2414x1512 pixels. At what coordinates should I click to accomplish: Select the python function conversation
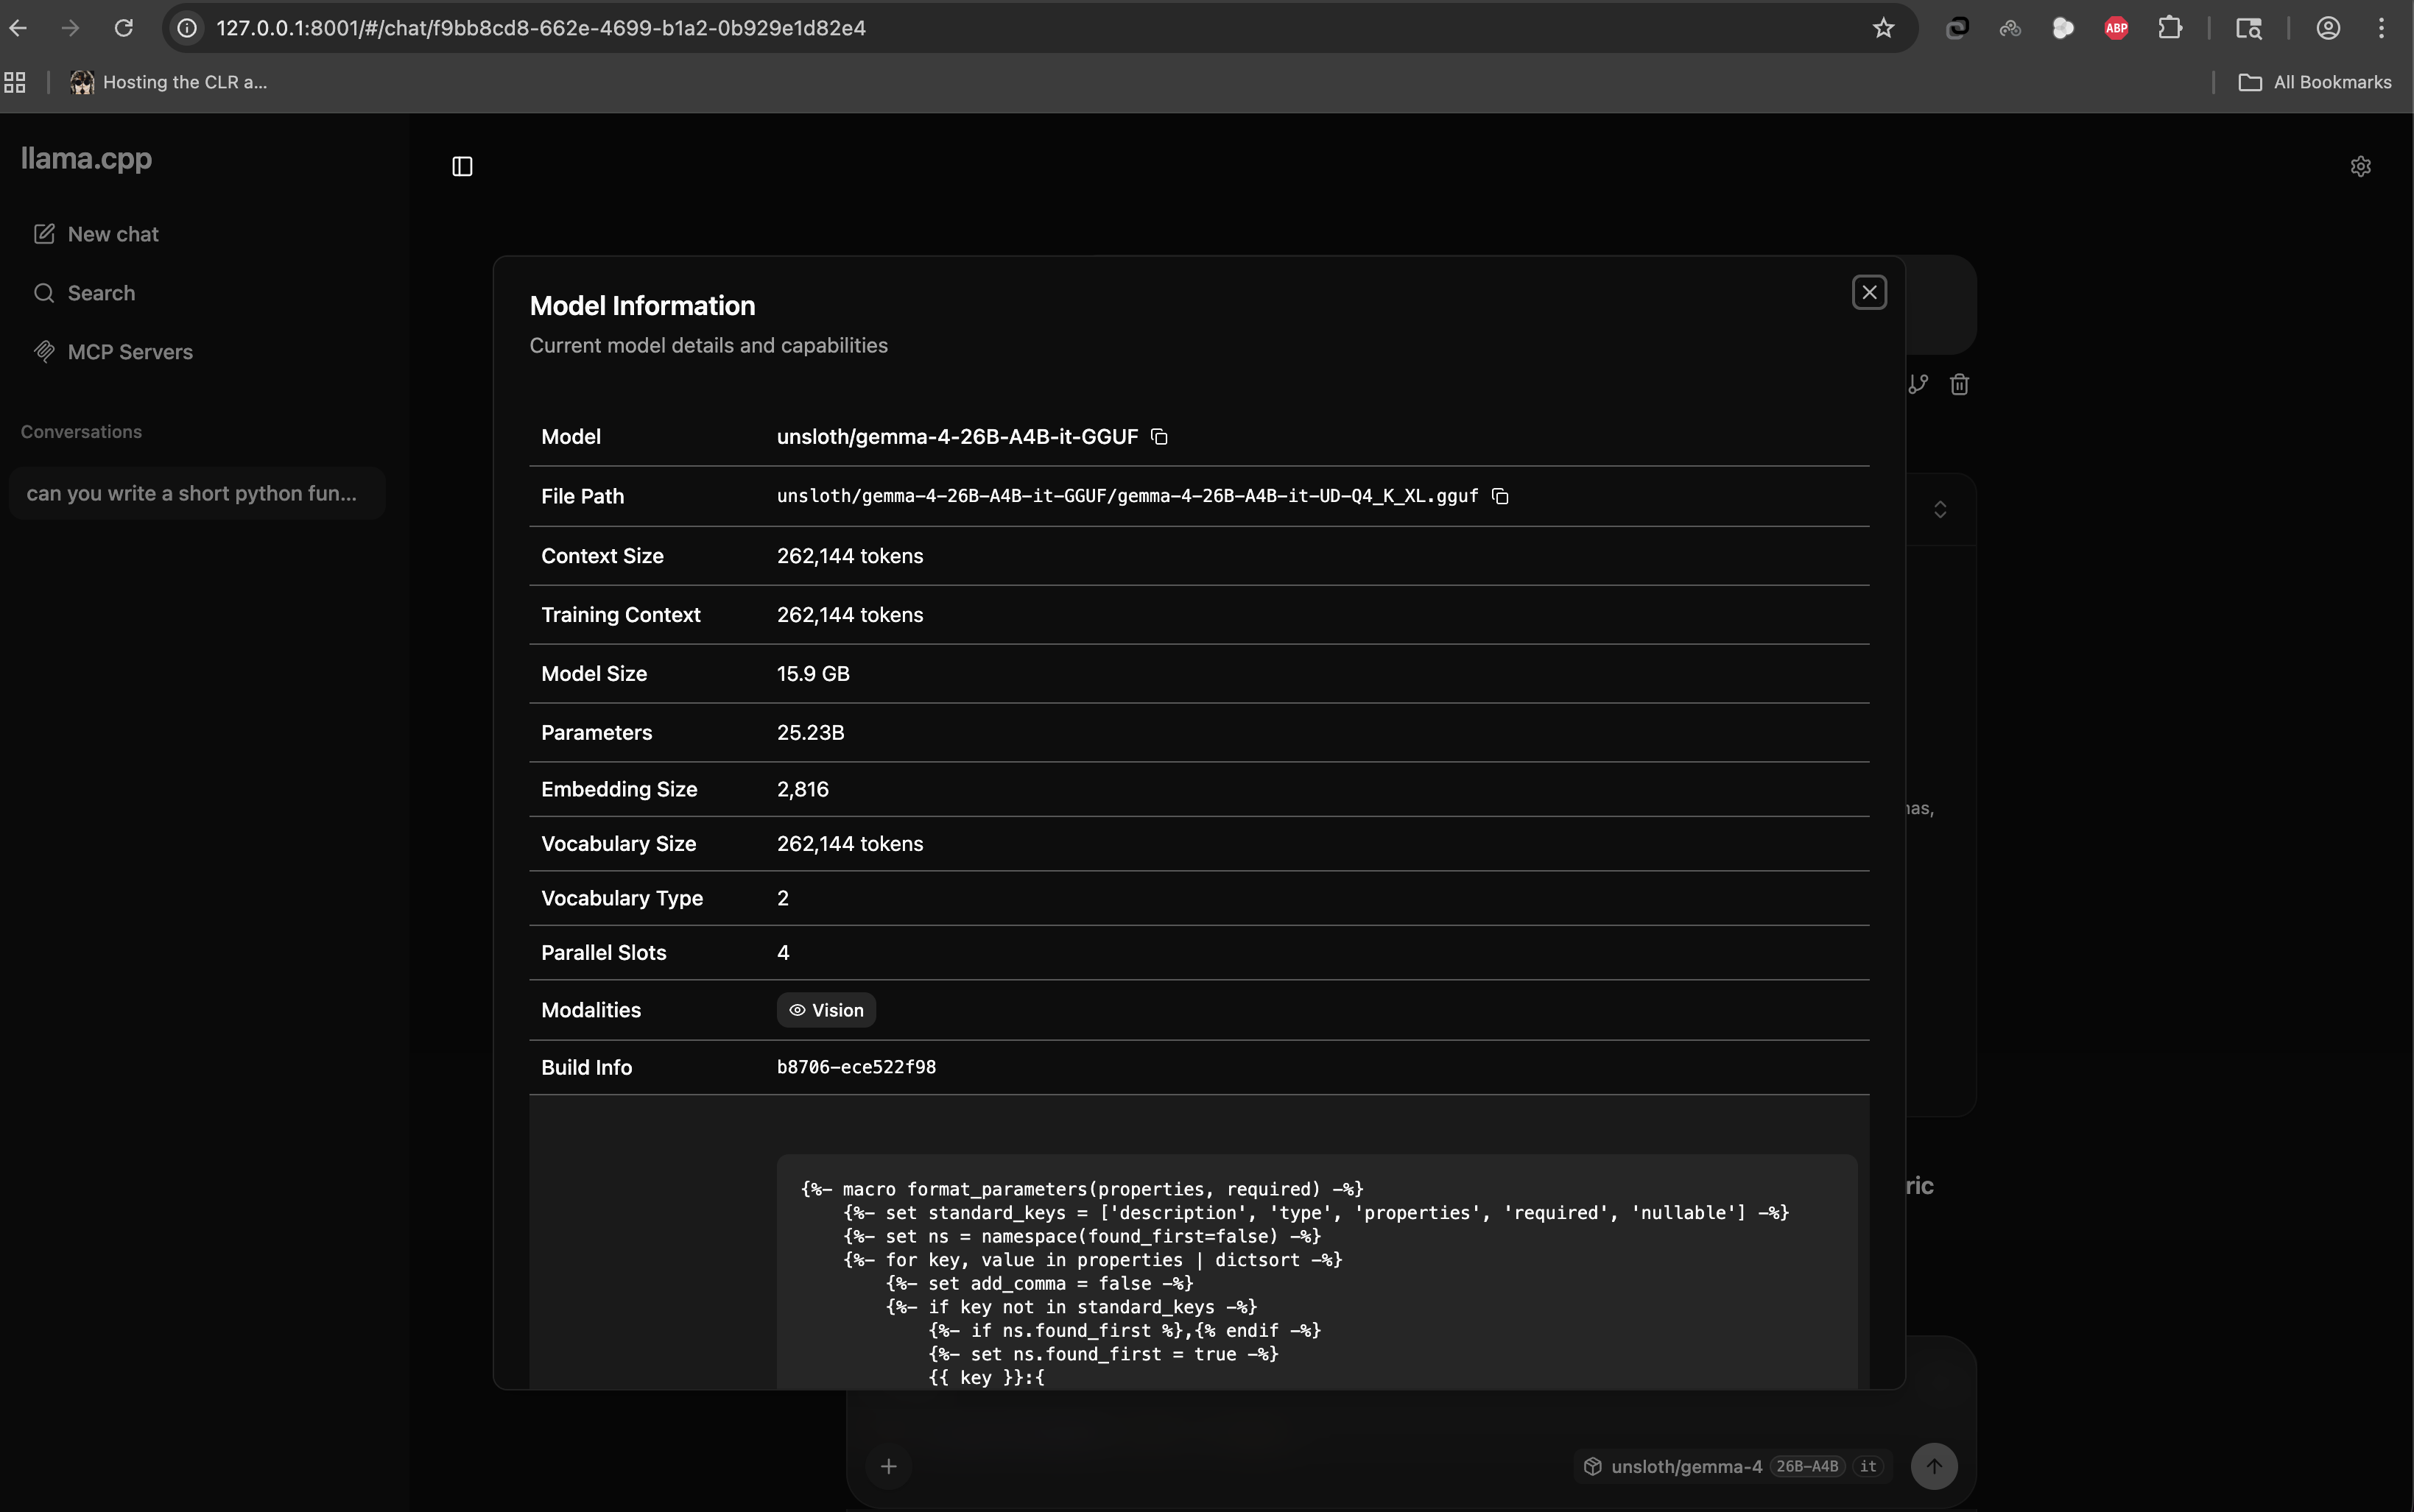click(x=196, y=492)
